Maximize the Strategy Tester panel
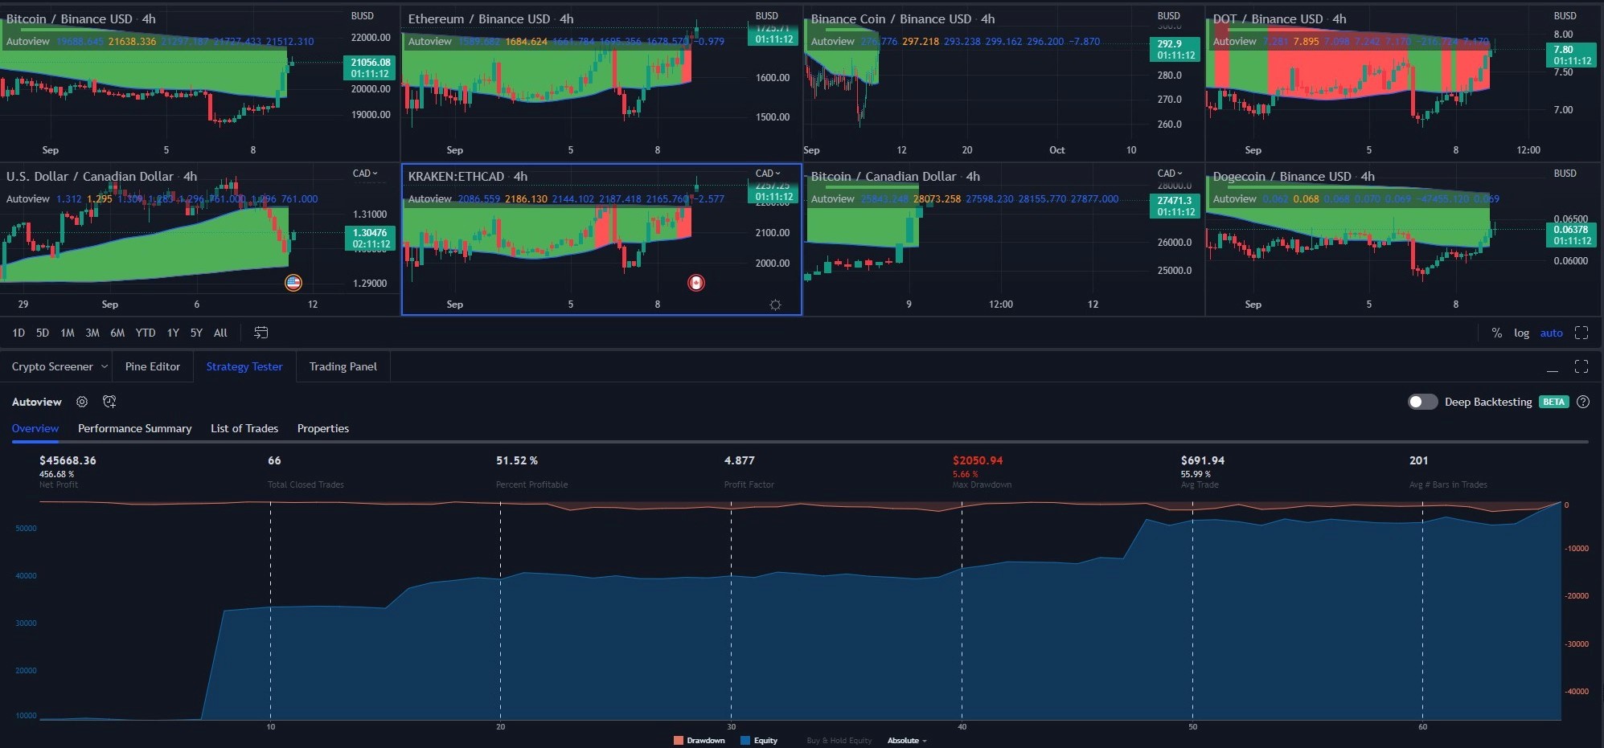The height and width of the screenshot is (748, 1604). pos(1582,366)
